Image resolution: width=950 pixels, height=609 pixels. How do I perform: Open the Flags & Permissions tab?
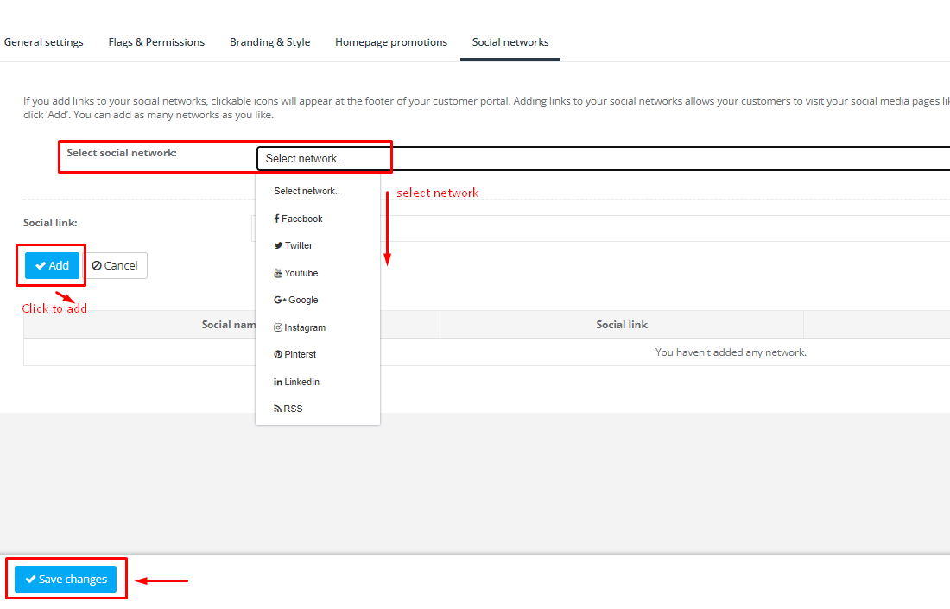pyautogui.click(x=155, y=41)
